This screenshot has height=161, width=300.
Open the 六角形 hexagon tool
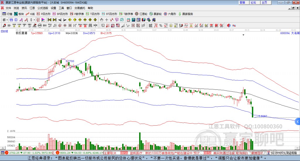click(170, 14)
